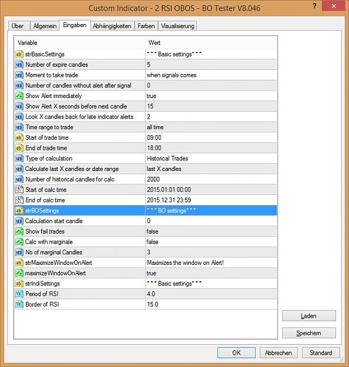Click the datetime icon beside End of calc time
Image resolution: width=349 pixels, height=367 pixels.
[x=19, y=200]
